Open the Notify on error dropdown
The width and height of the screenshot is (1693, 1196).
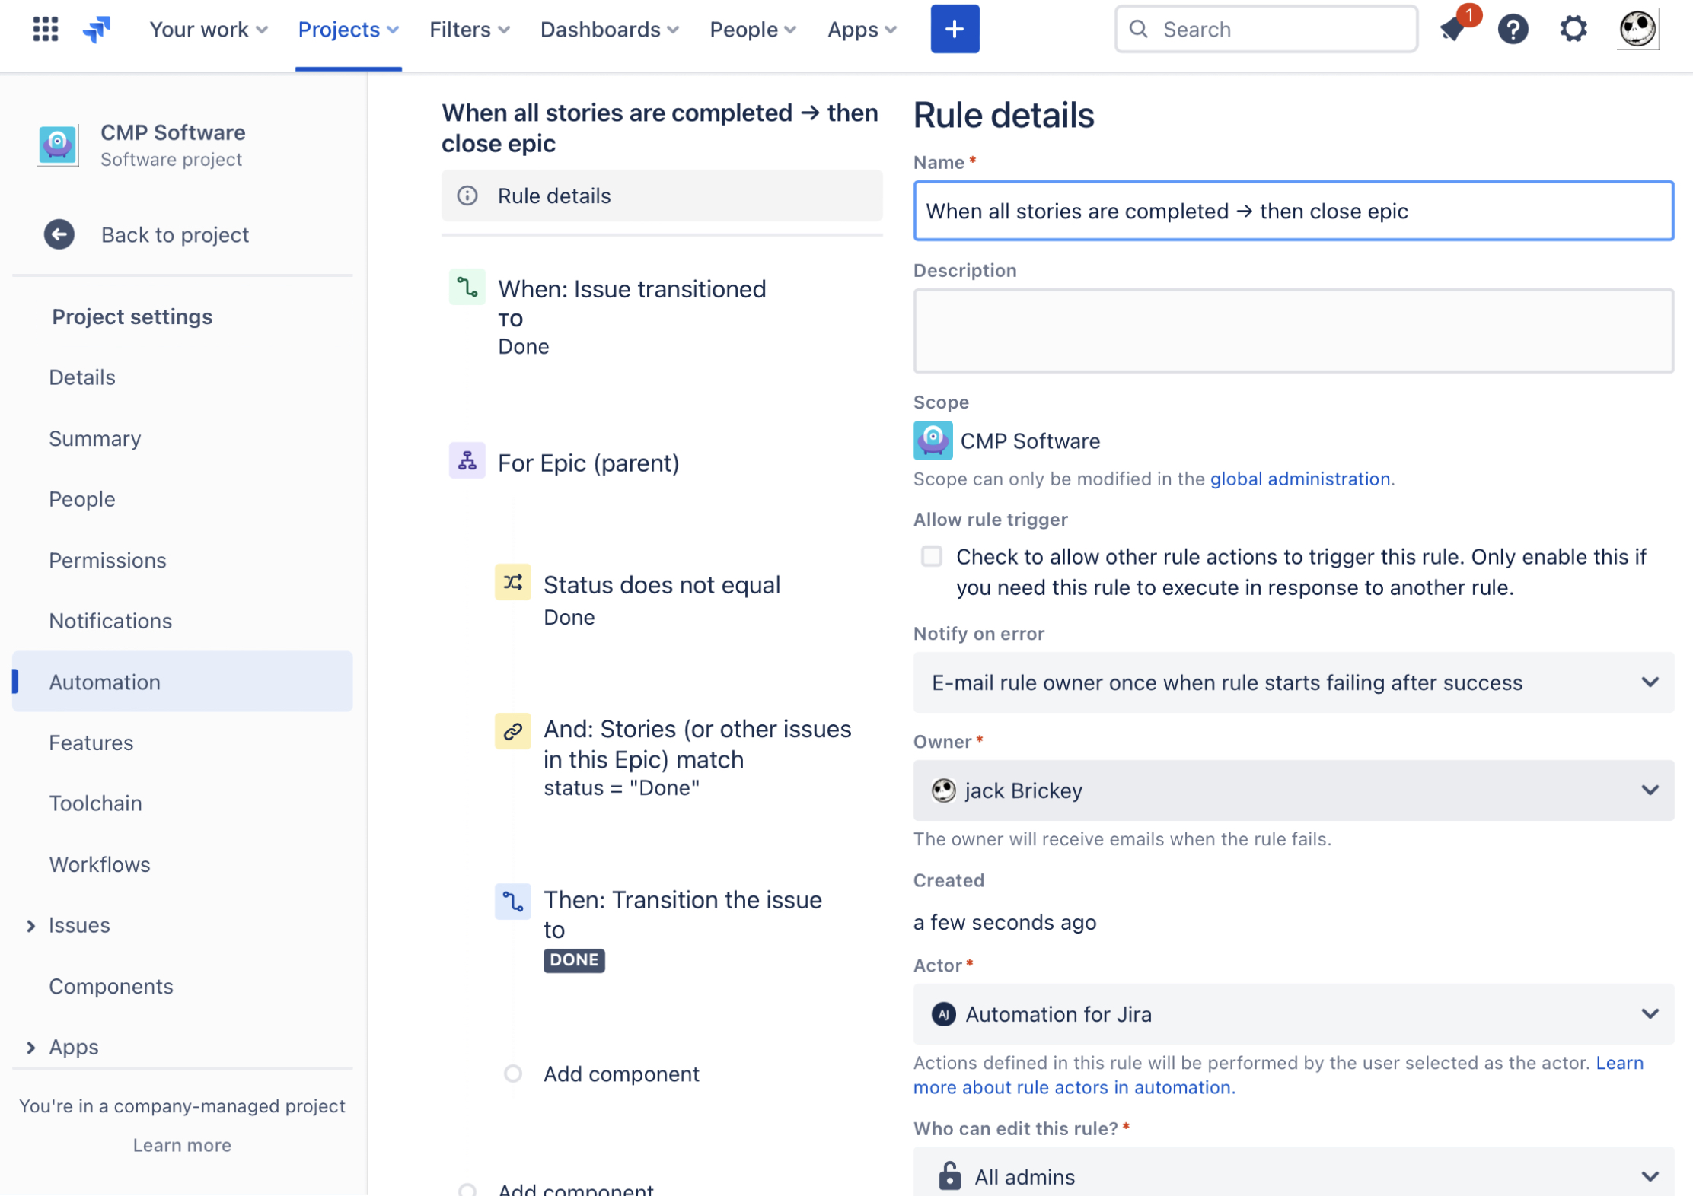[1293, 682]
